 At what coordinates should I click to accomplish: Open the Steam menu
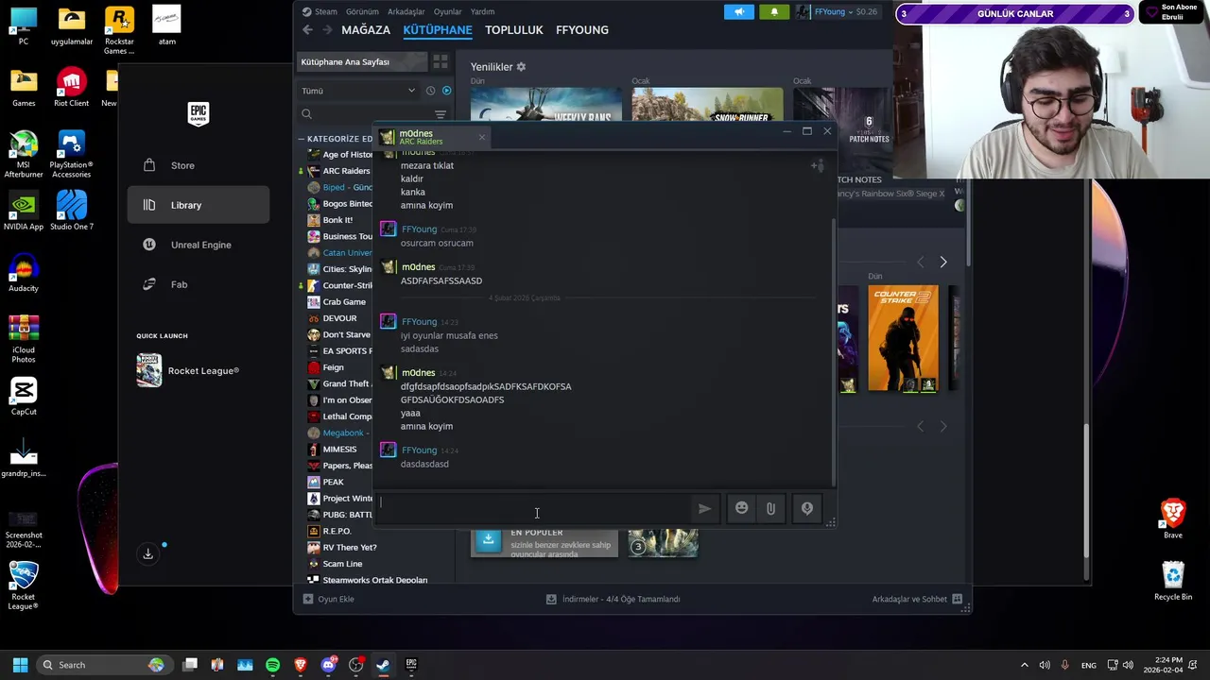point(325,11)
